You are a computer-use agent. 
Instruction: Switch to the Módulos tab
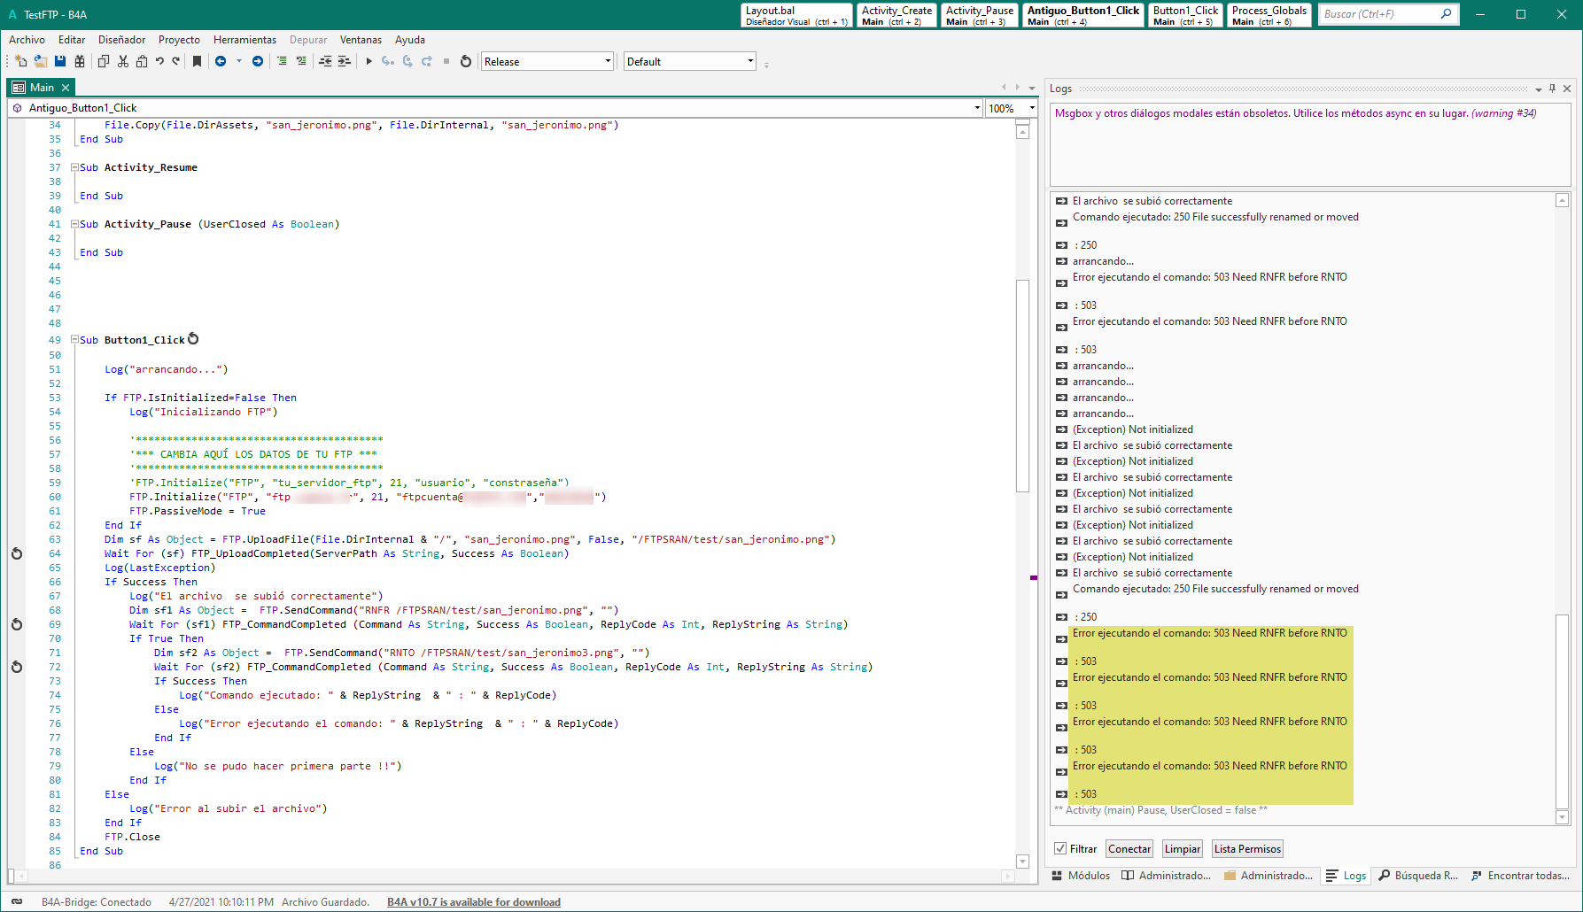(1081, 876)
